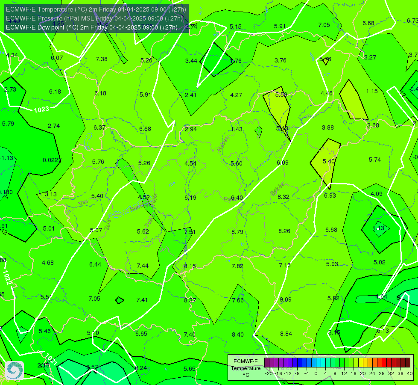Click the 7.82 grid value
The height and width of the screenshot is (385, 418).
[x=237, y=266]
